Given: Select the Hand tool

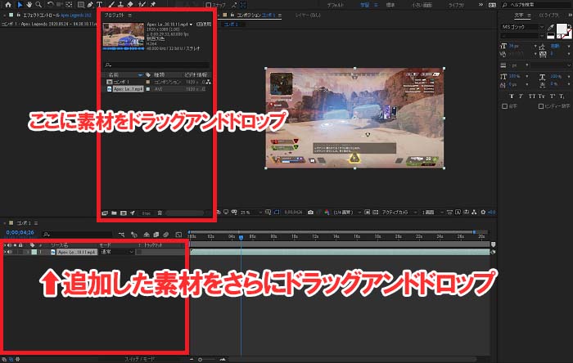Looking at the screenshot, I should (x=29, y=5).
